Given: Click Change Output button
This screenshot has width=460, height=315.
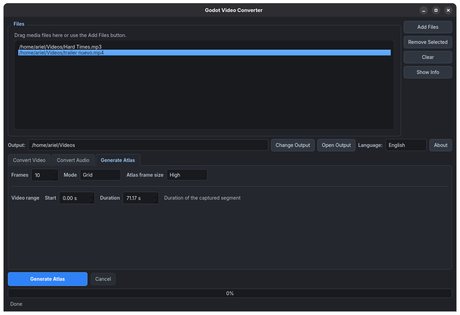Looking at the screenshot, I should [x=293, y=145].
